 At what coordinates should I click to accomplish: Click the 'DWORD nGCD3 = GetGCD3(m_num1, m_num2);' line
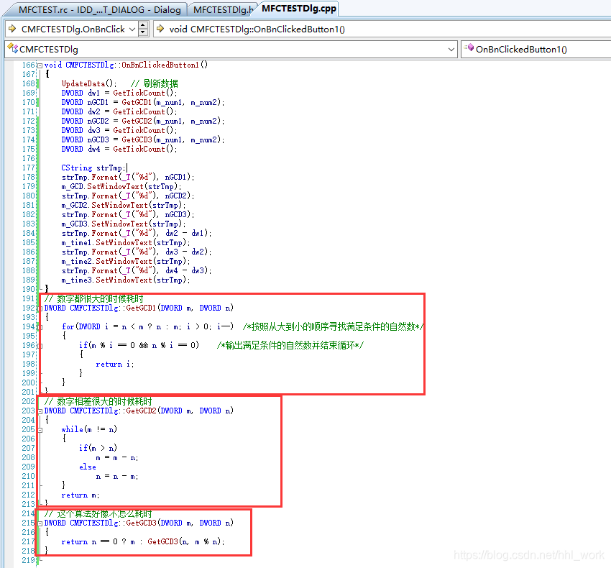pyautogui.click(x=143, y=139)
